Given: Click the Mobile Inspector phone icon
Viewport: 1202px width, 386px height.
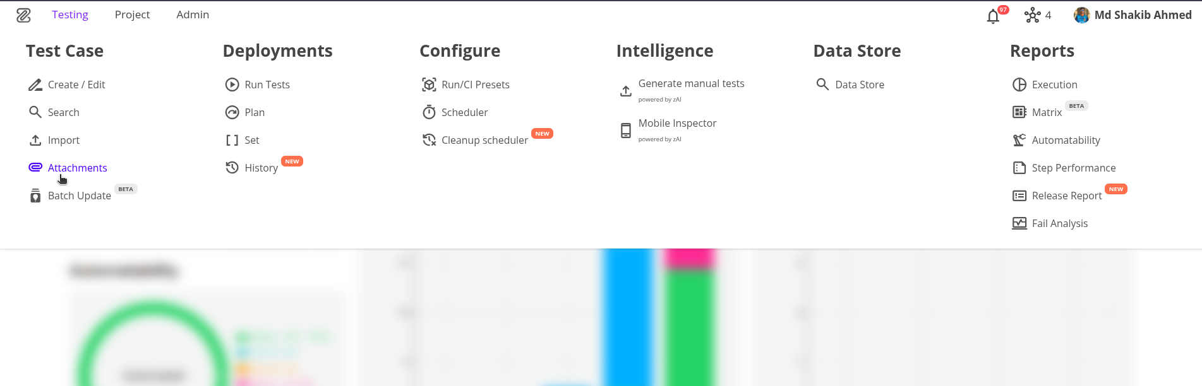Looking at the screenshot, I should pyautogui.click(x=625, y=130).
